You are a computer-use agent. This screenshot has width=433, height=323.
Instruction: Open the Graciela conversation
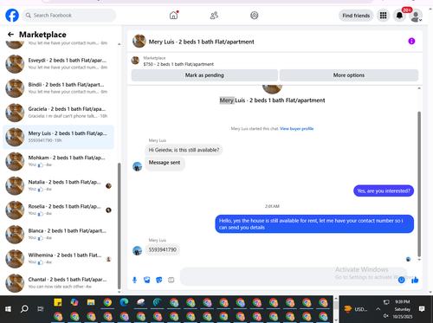click(x=58, y=113)
